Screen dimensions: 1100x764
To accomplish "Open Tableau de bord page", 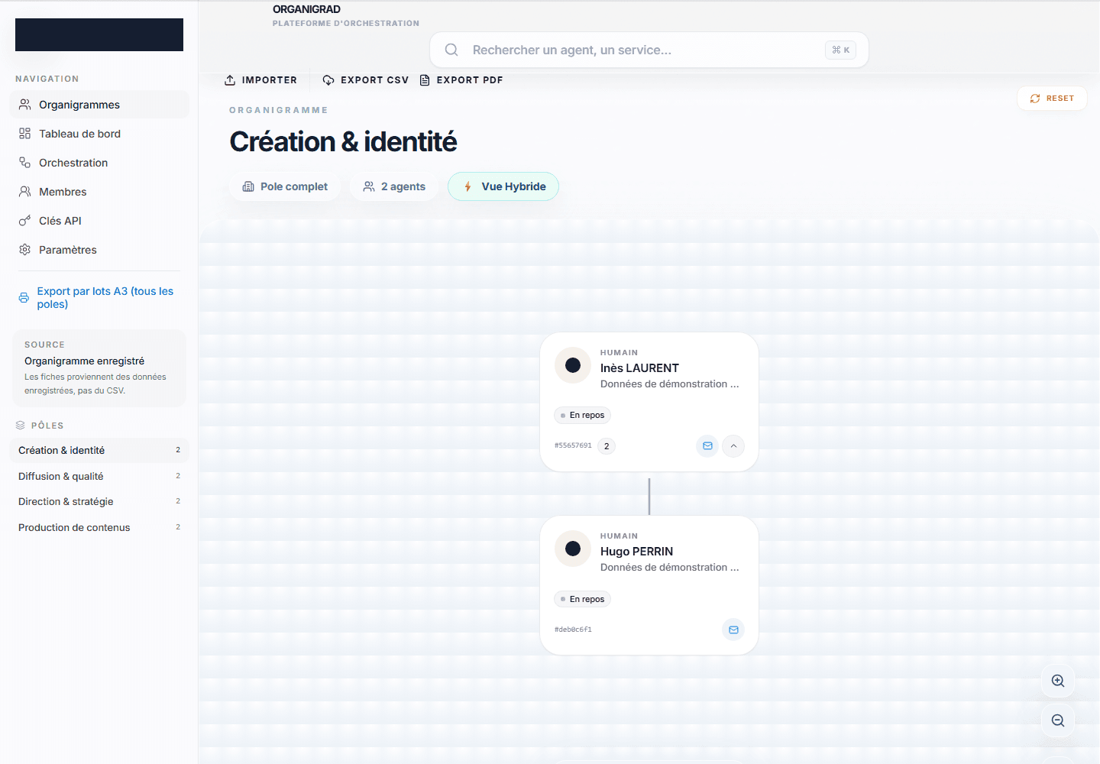I will pyautogui.click(x=99, y=134).
